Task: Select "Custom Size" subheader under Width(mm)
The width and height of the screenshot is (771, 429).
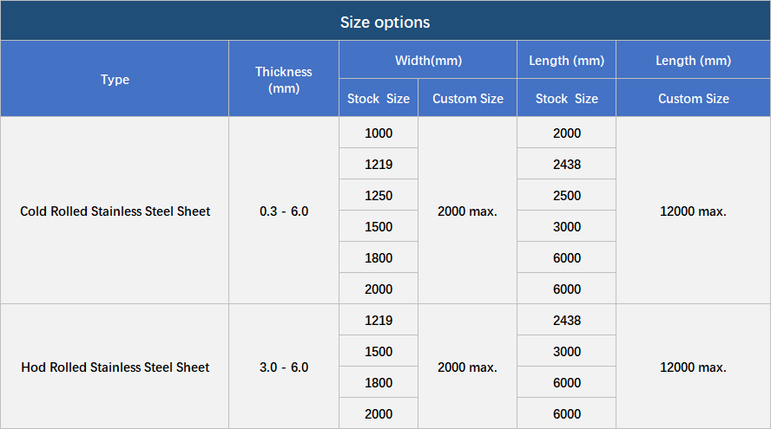Action: [x=468, y=98]
